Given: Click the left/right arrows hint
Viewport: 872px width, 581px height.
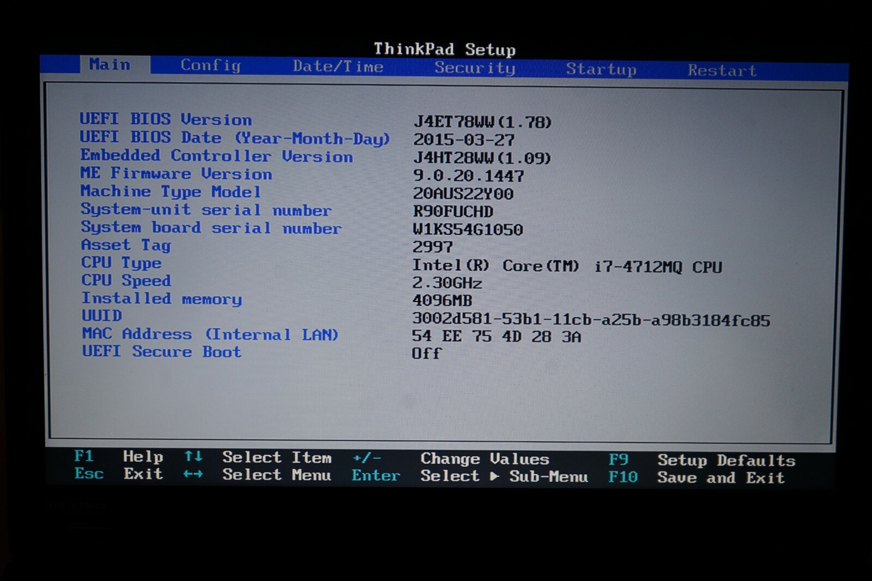Looking at the screenshot, I should (193, 474).
